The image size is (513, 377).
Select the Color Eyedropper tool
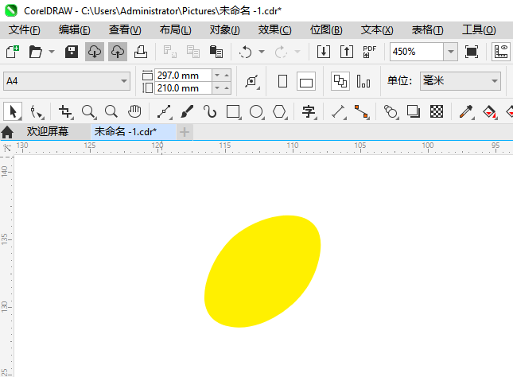[466, 111]
